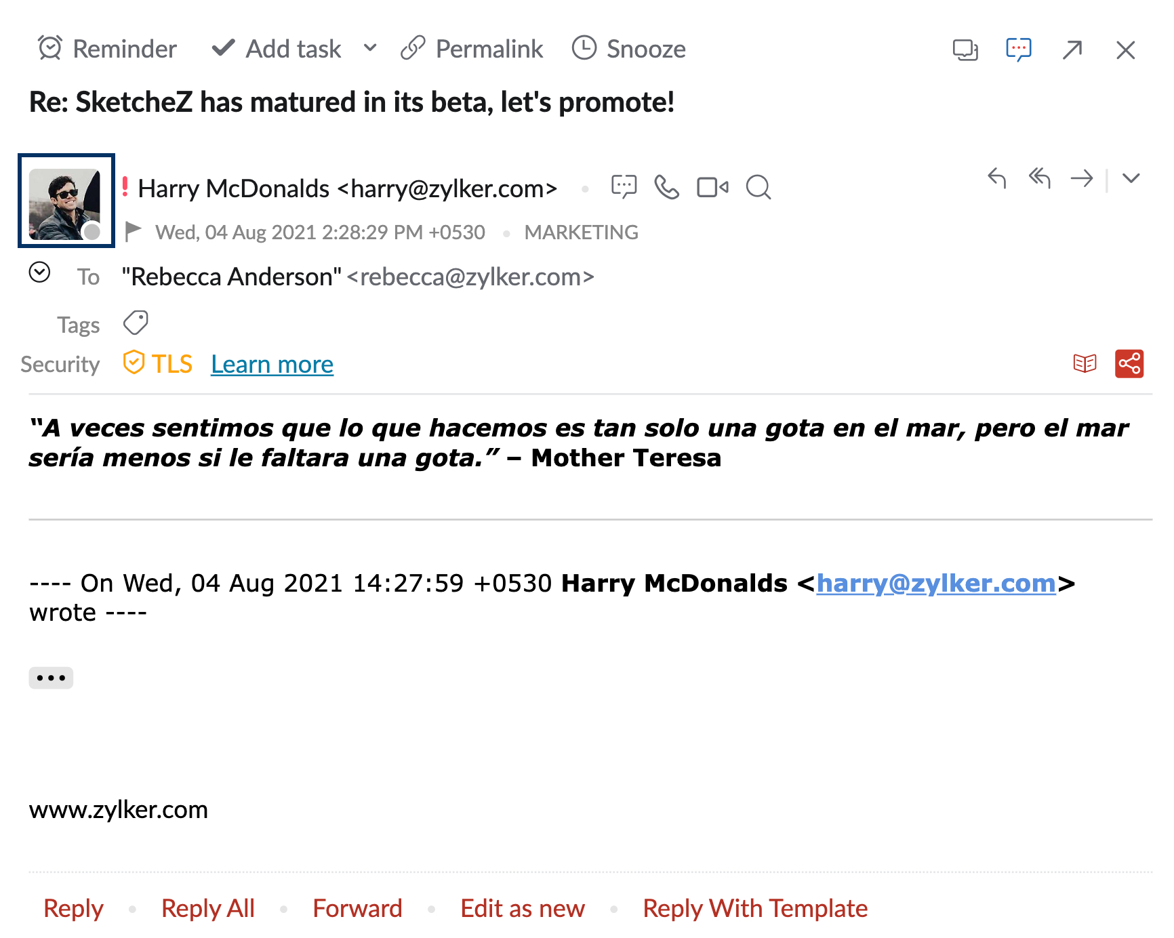Open the Add task dropdown arrow

click(370, 48)
